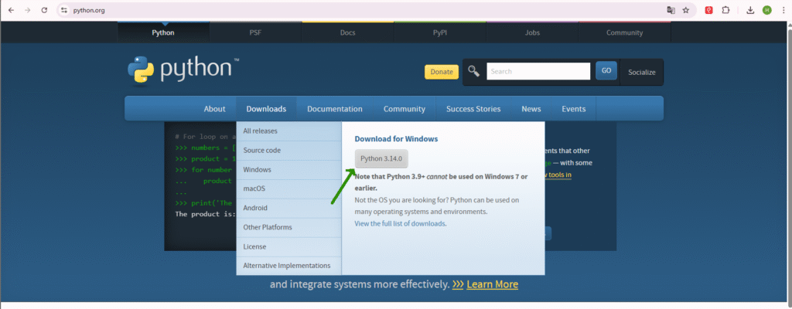
Task: Click the Python logo
Action: point(183,70)
